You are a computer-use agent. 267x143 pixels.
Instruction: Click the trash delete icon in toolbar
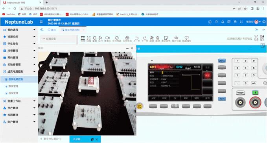[x=158, y=38]
